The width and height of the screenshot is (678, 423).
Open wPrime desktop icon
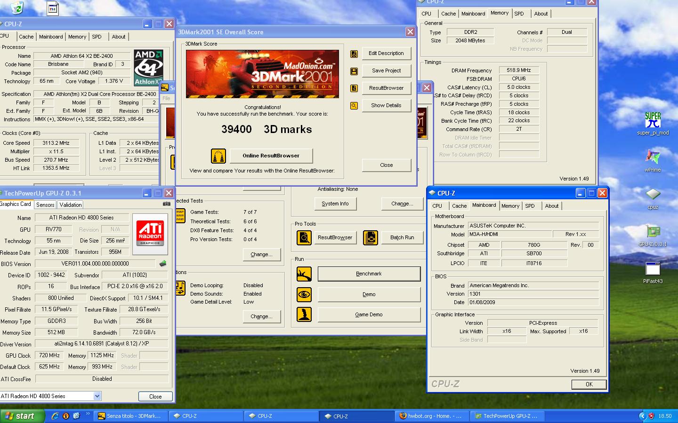(653, 161)
